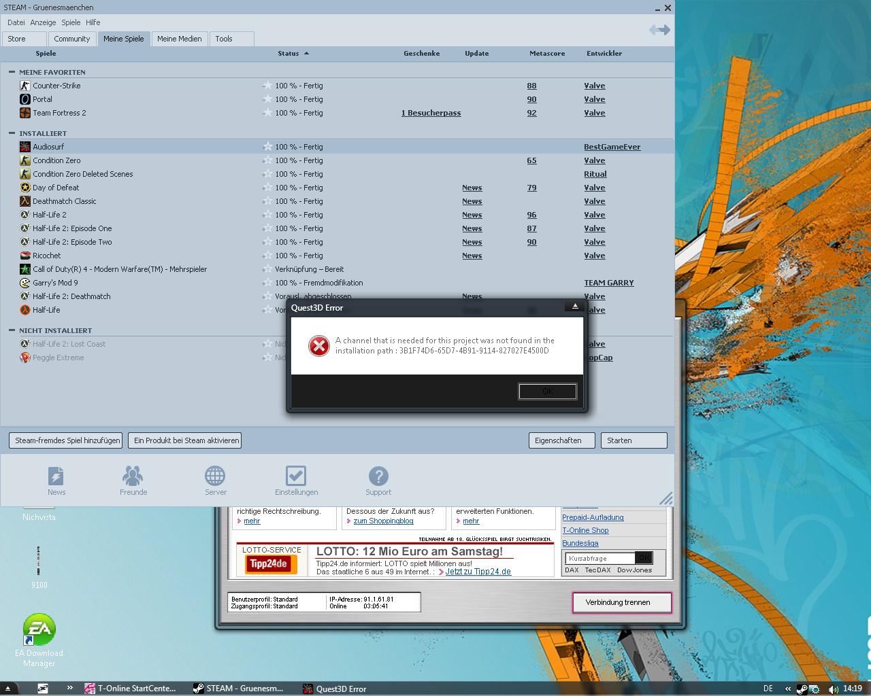The image size is (871, 696).
Task: Toggle favorite star for Condition Zero
Action: [267, 160]
